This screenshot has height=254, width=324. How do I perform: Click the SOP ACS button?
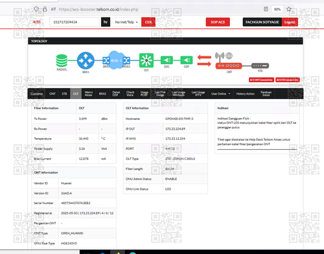coord(218,22)
